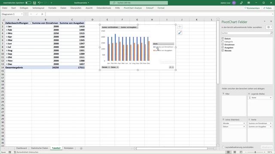Switch to Page Layout view icon
This screenshot has height=154, width=275.
point(235,152)
